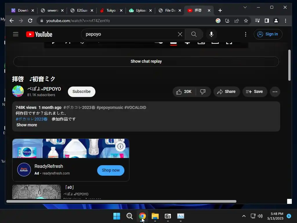Screen dimensions: 297x223
Task: Click the magnifier search button
Action: [x=194, y=34]
